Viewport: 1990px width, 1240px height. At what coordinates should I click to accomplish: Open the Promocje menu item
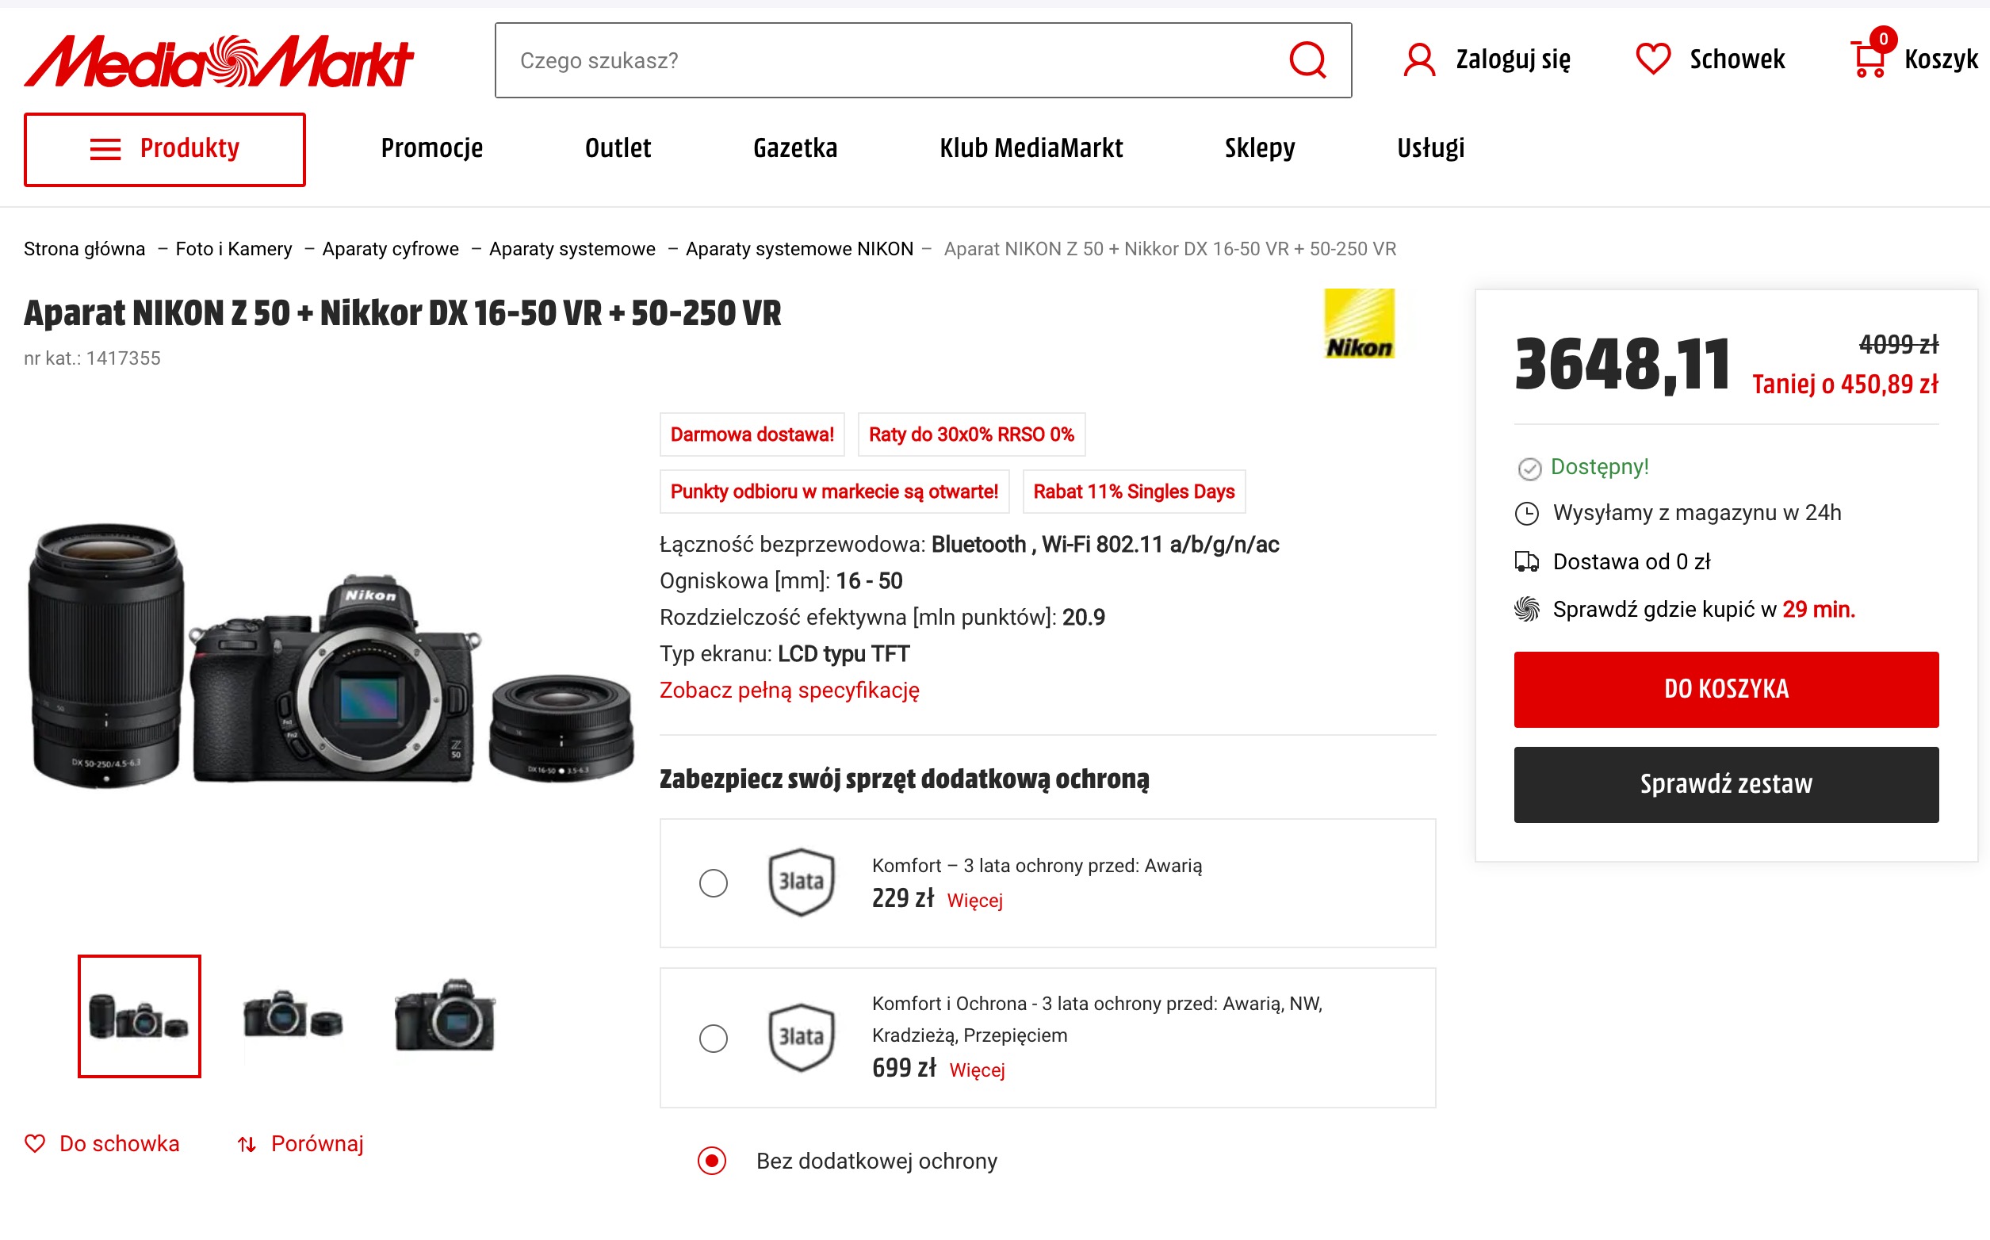(x=432, y=148)
